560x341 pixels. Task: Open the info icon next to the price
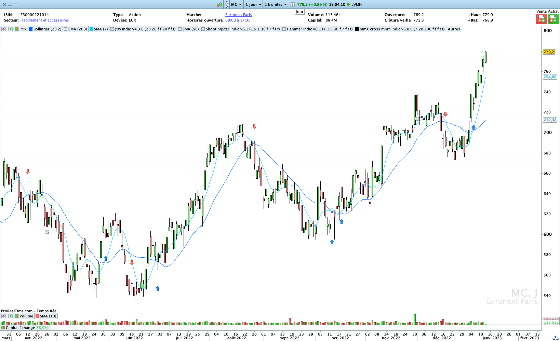(292, 4)
